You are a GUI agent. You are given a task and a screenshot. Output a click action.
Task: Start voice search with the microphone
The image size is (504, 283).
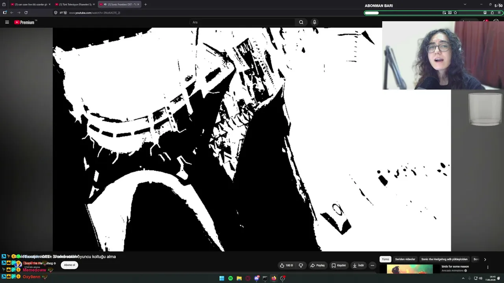(x=314, y=22)
